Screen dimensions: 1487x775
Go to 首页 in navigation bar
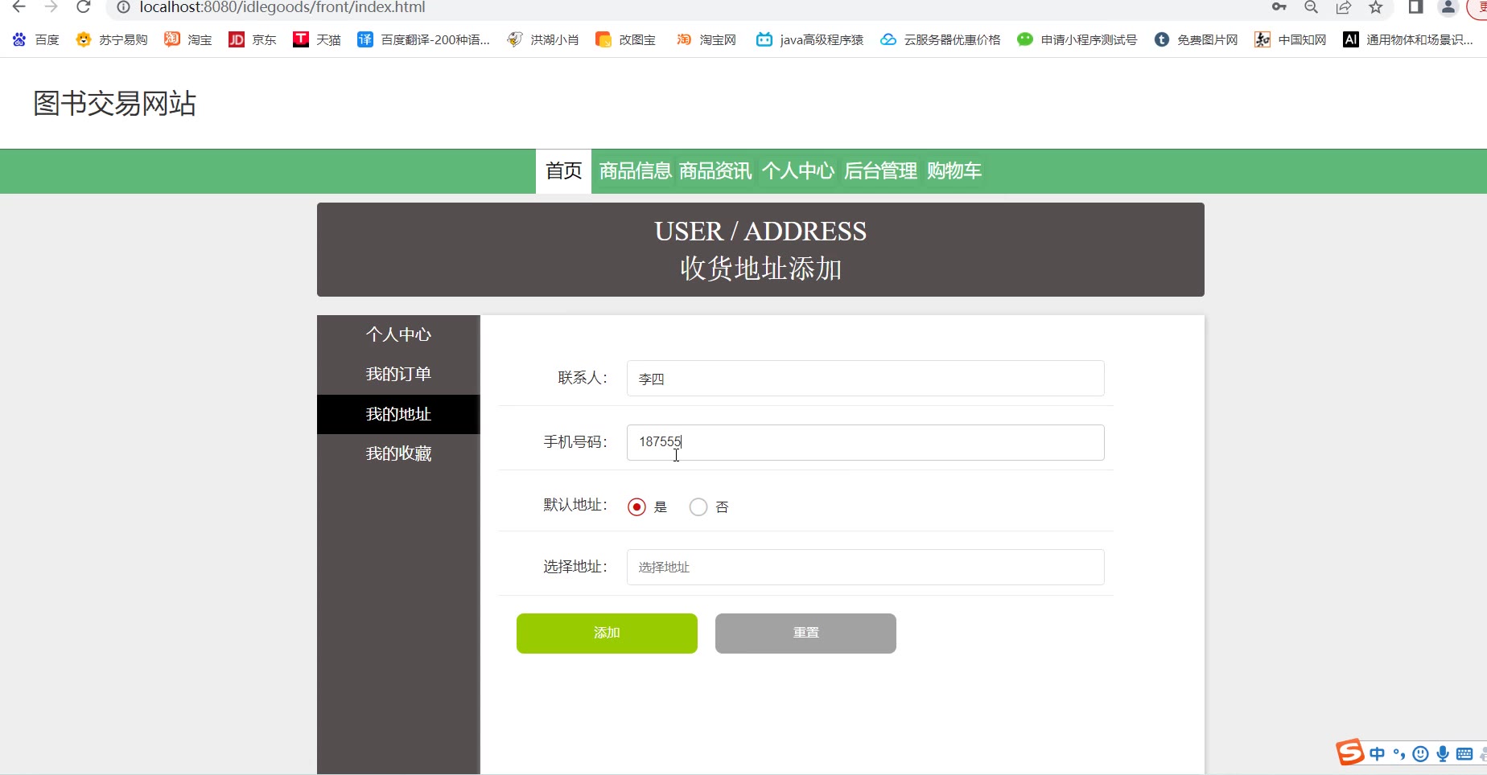pos(564,171)
